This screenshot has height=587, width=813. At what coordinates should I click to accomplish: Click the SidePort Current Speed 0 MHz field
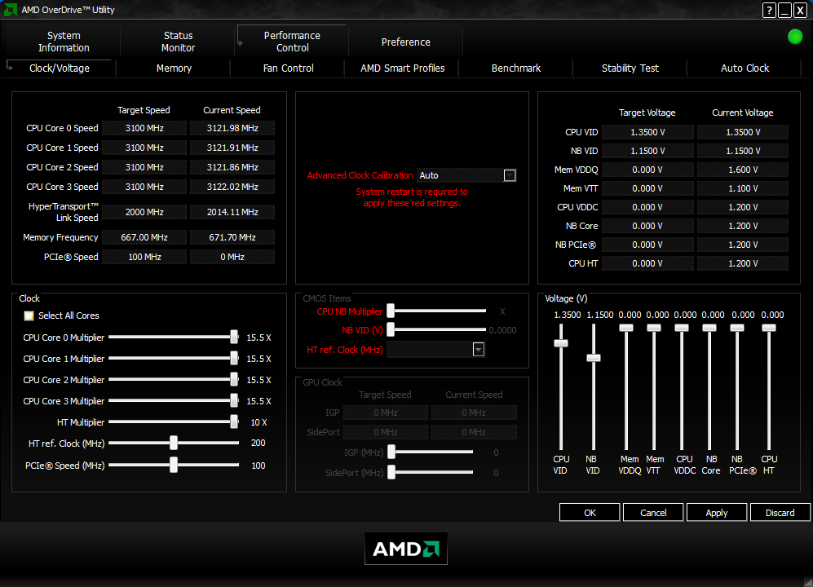click(x=474, y=432)
